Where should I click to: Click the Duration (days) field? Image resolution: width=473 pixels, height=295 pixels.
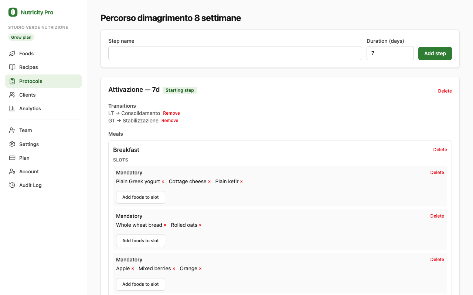point(390,53)
